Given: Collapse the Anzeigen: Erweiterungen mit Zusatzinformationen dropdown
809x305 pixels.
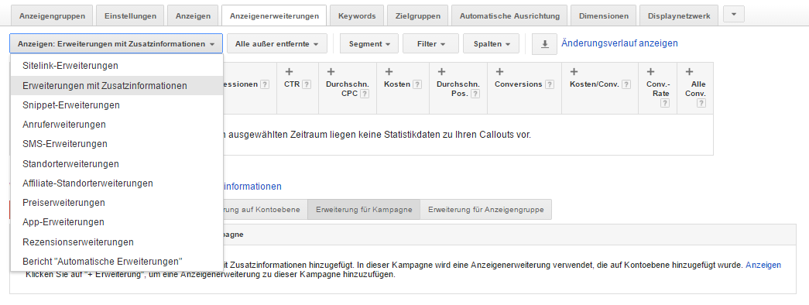Looking at the screenshot, I should coord(116,44).
